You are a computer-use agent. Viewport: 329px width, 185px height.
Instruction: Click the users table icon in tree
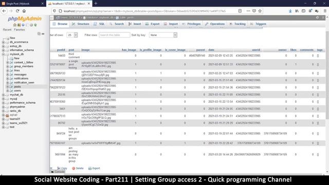(11, 90)
